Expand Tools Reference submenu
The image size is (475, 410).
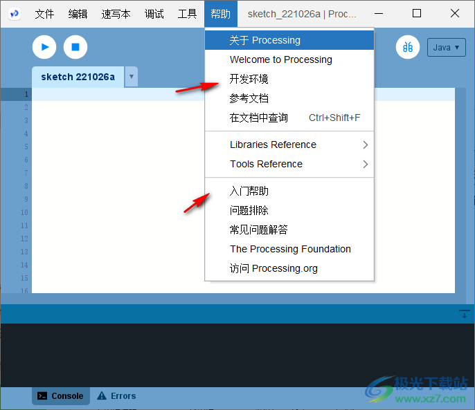click(289, 164)
